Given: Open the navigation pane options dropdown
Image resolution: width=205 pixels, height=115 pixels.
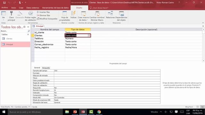Looking at the screenshot, I should point(24,27).
